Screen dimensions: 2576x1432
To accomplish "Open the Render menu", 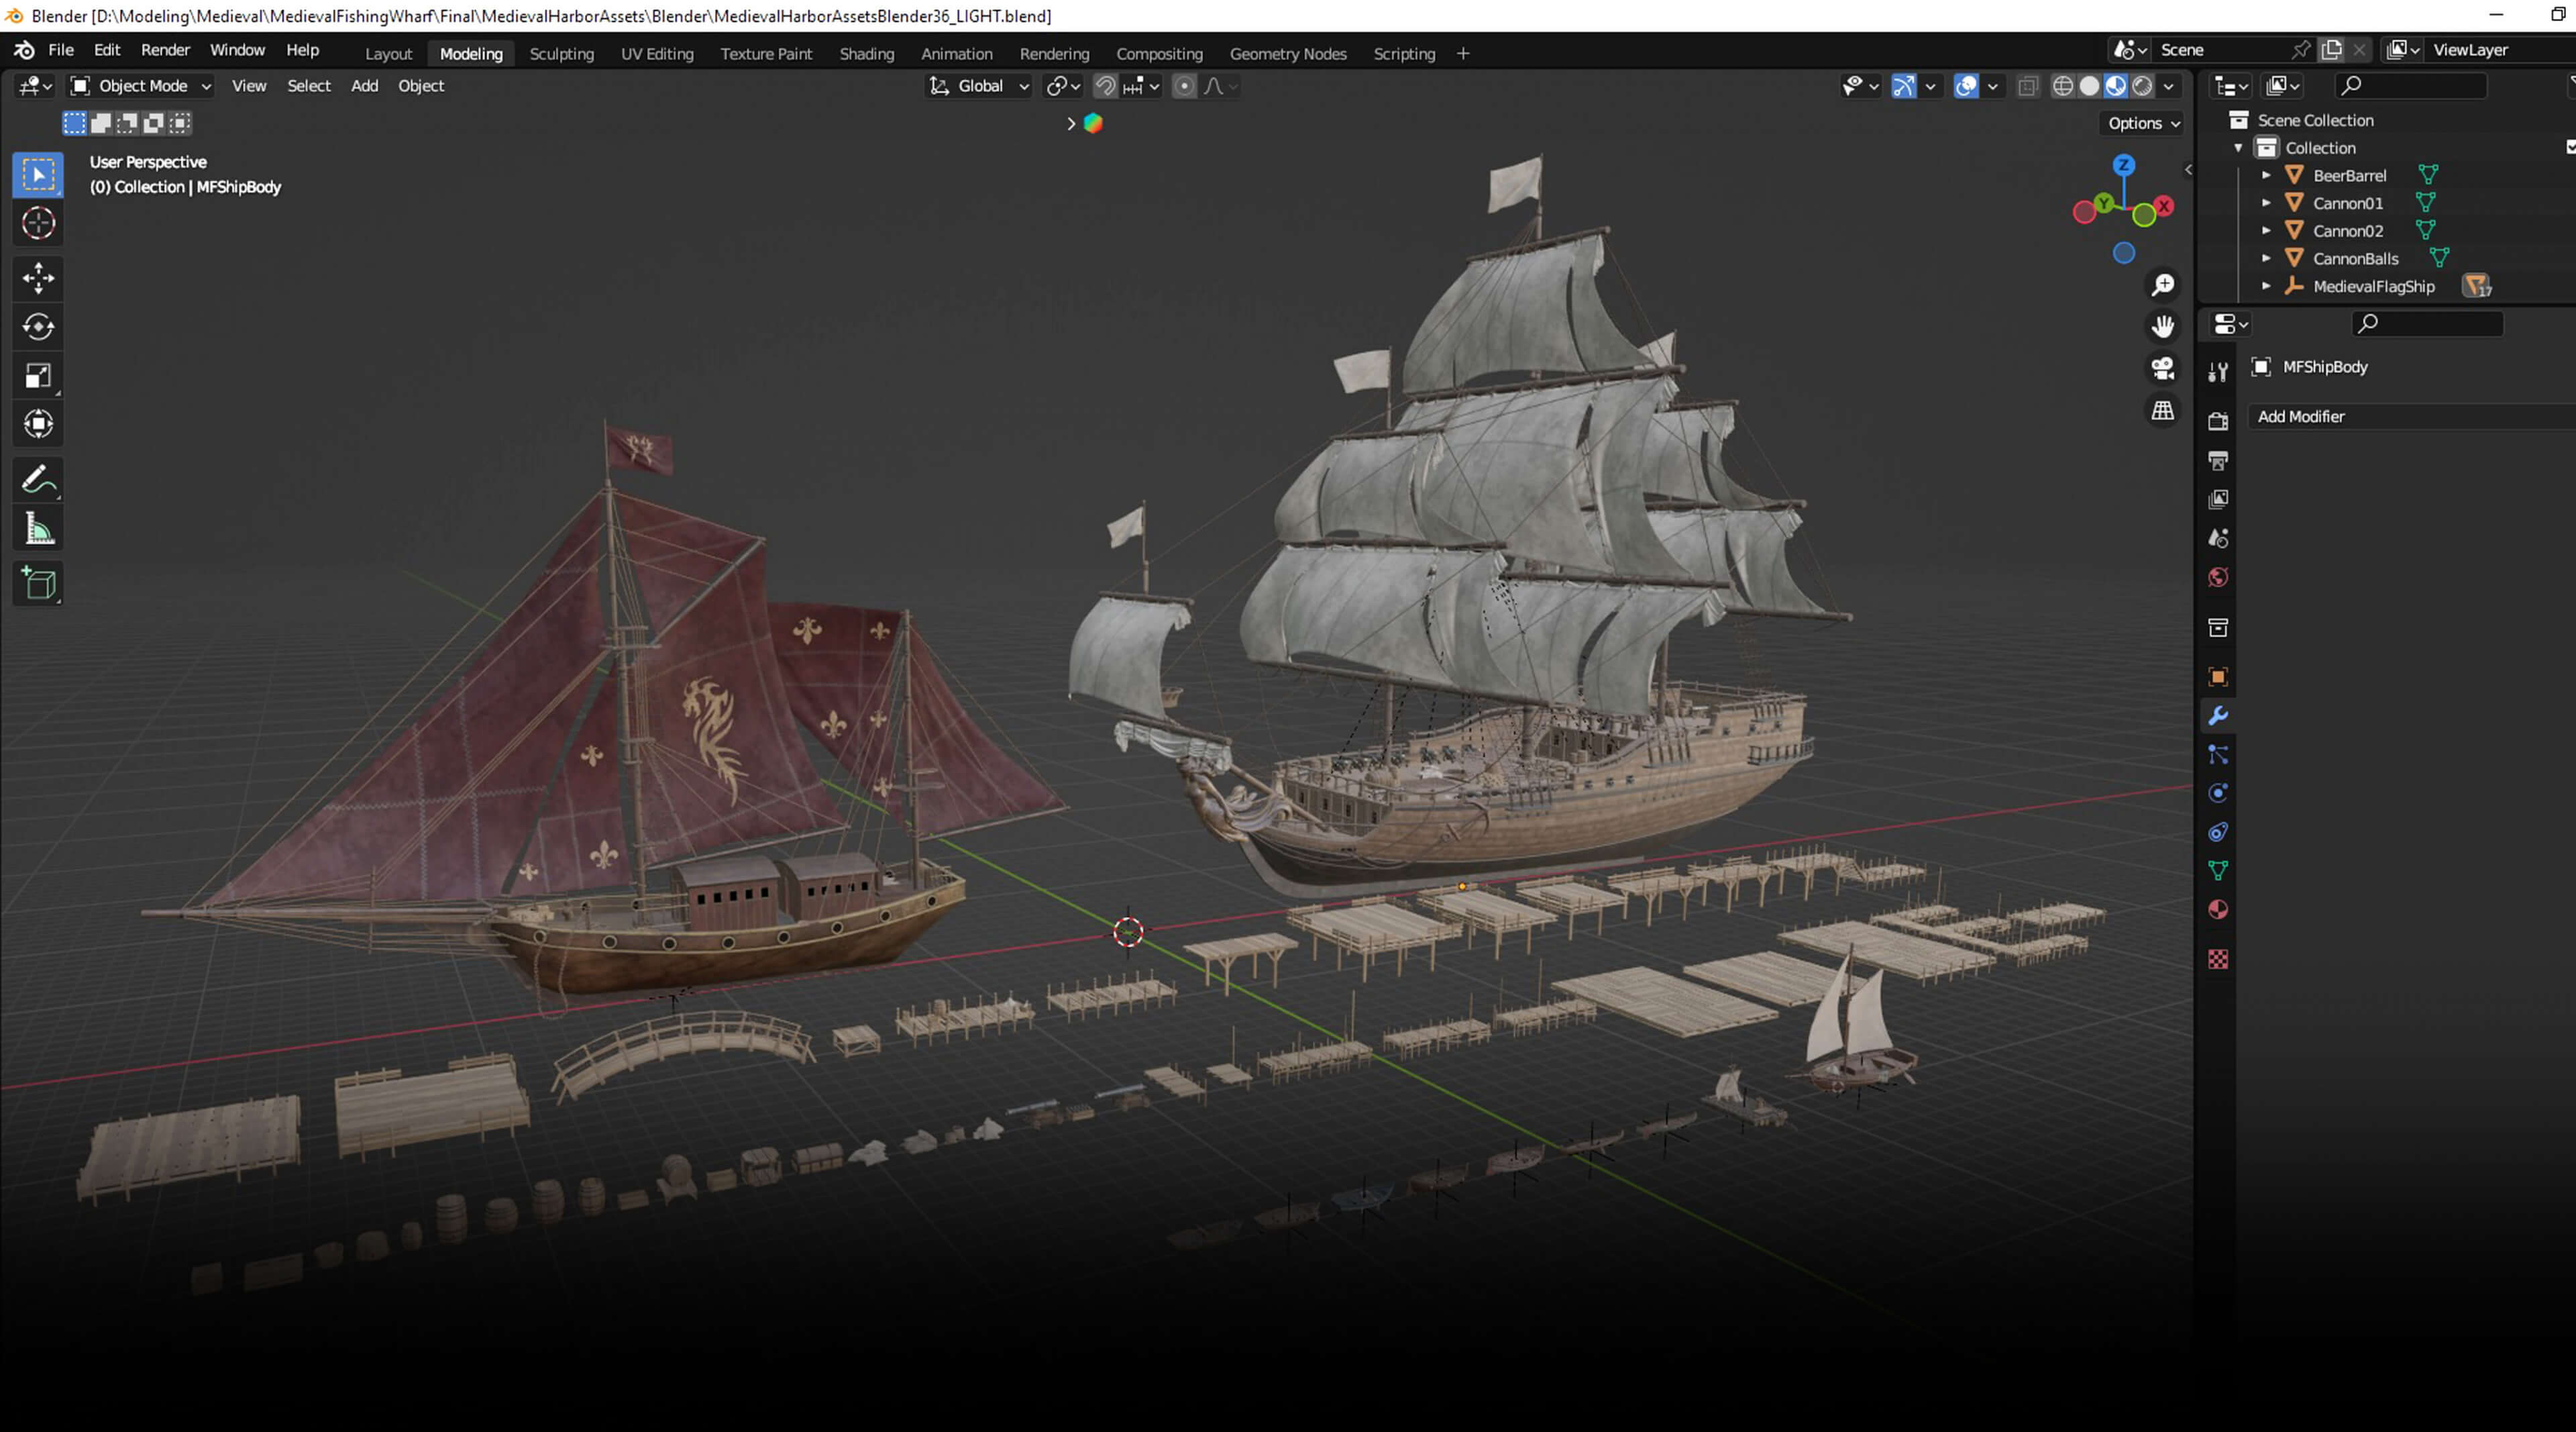I will click(x=165, y=50).
